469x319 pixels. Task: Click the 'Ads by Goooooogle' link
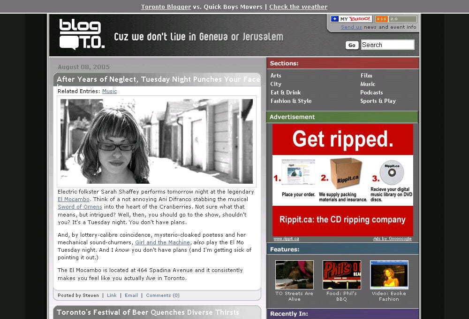point(393,239)
